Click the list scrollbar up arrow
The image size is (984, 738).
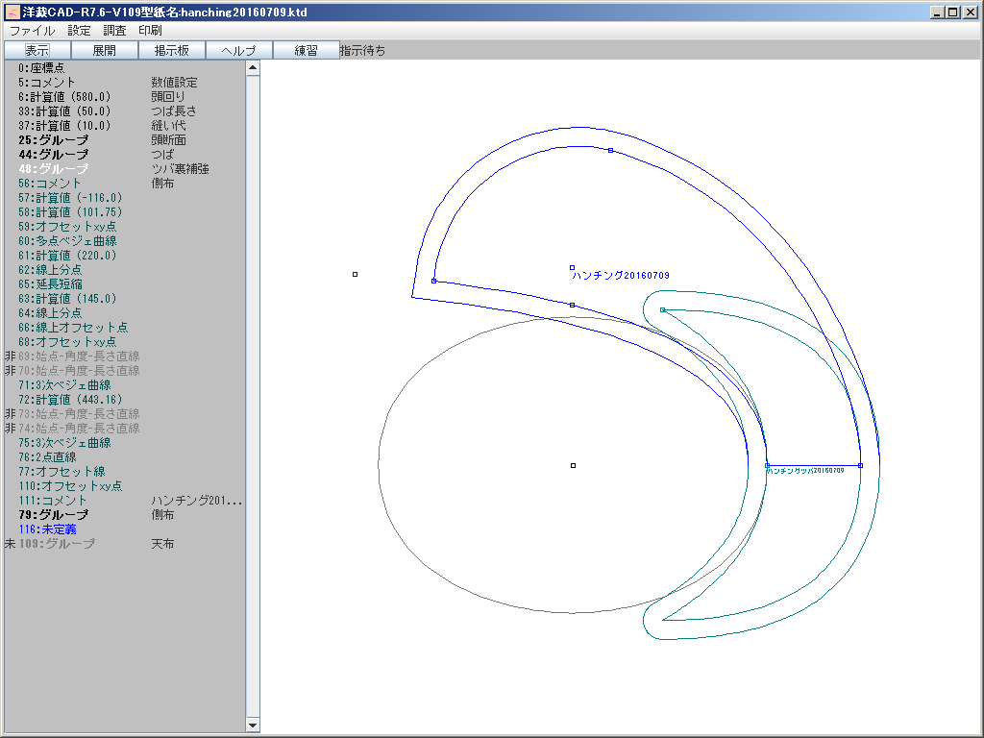pos(253,68)
